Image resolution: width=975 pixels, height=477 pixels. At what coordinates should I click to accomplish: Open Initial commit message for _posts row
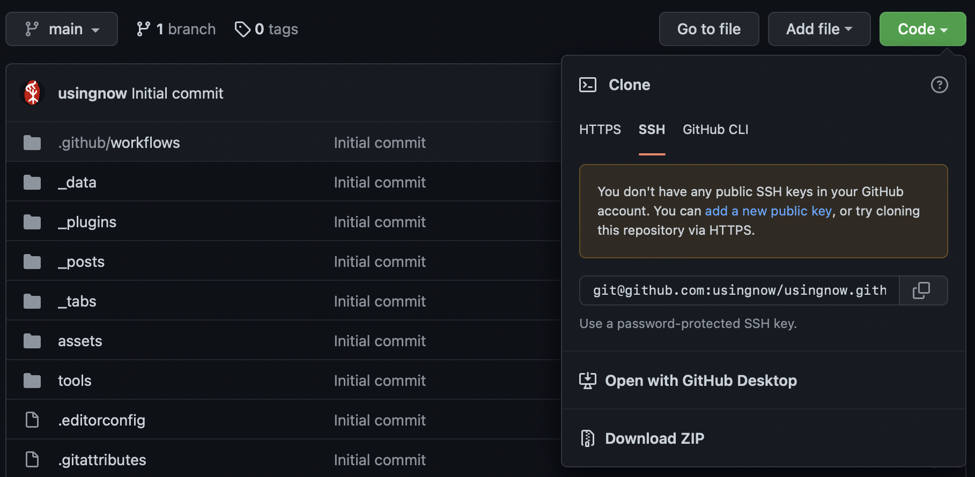pos(380,262)
